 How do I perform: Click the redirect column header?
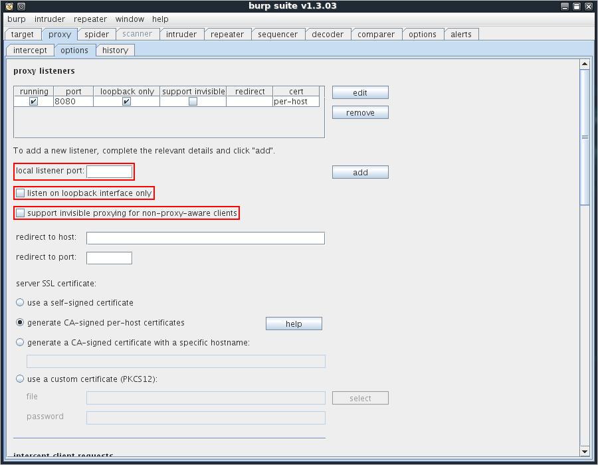[250, 92]
